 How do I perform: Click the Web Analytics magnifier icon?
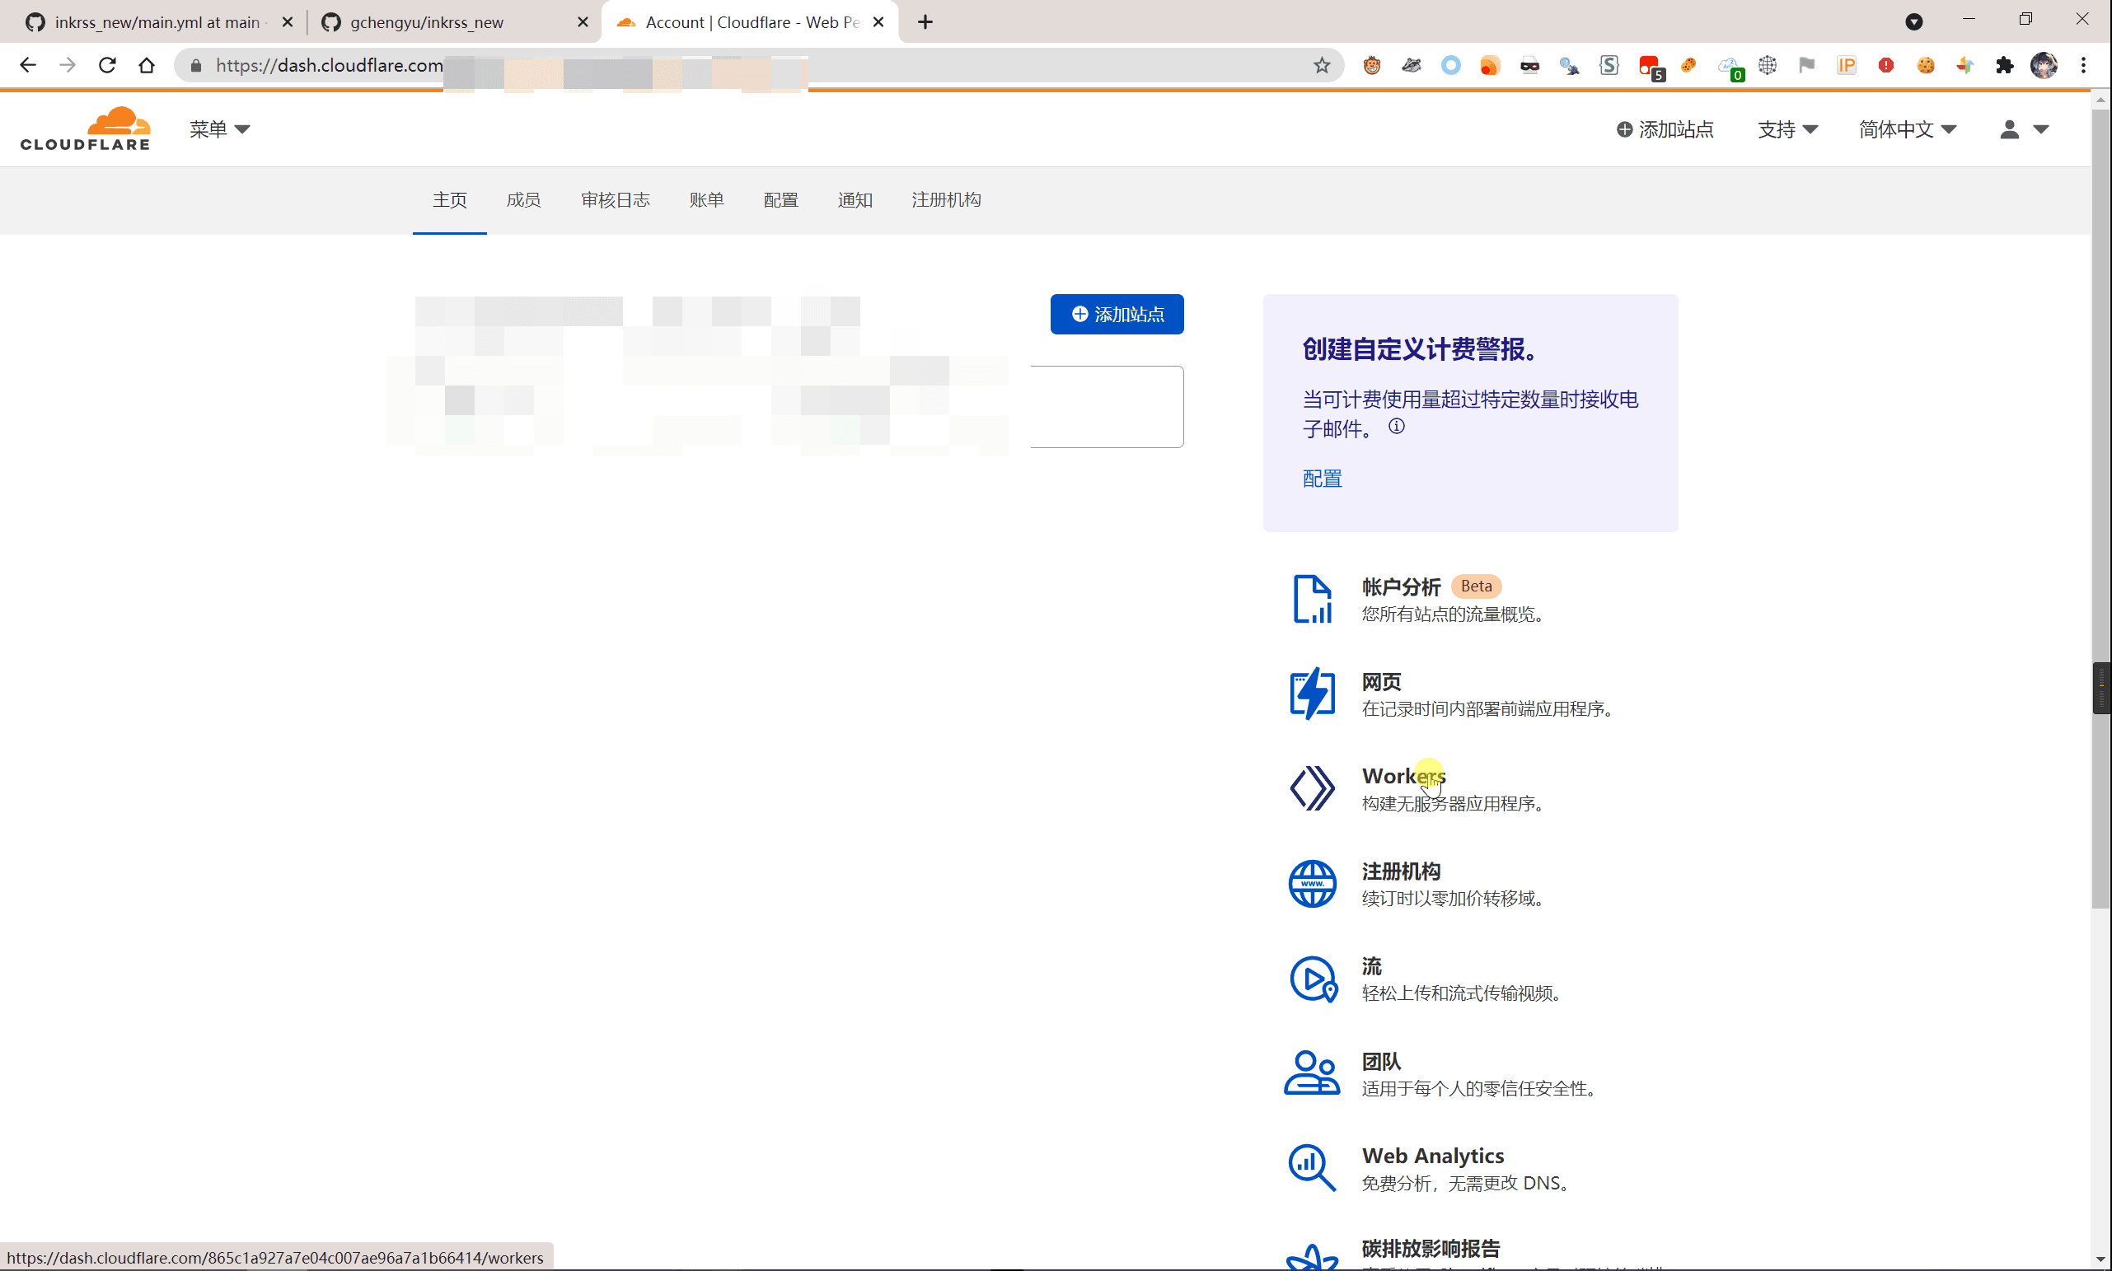point(1312,1167)
